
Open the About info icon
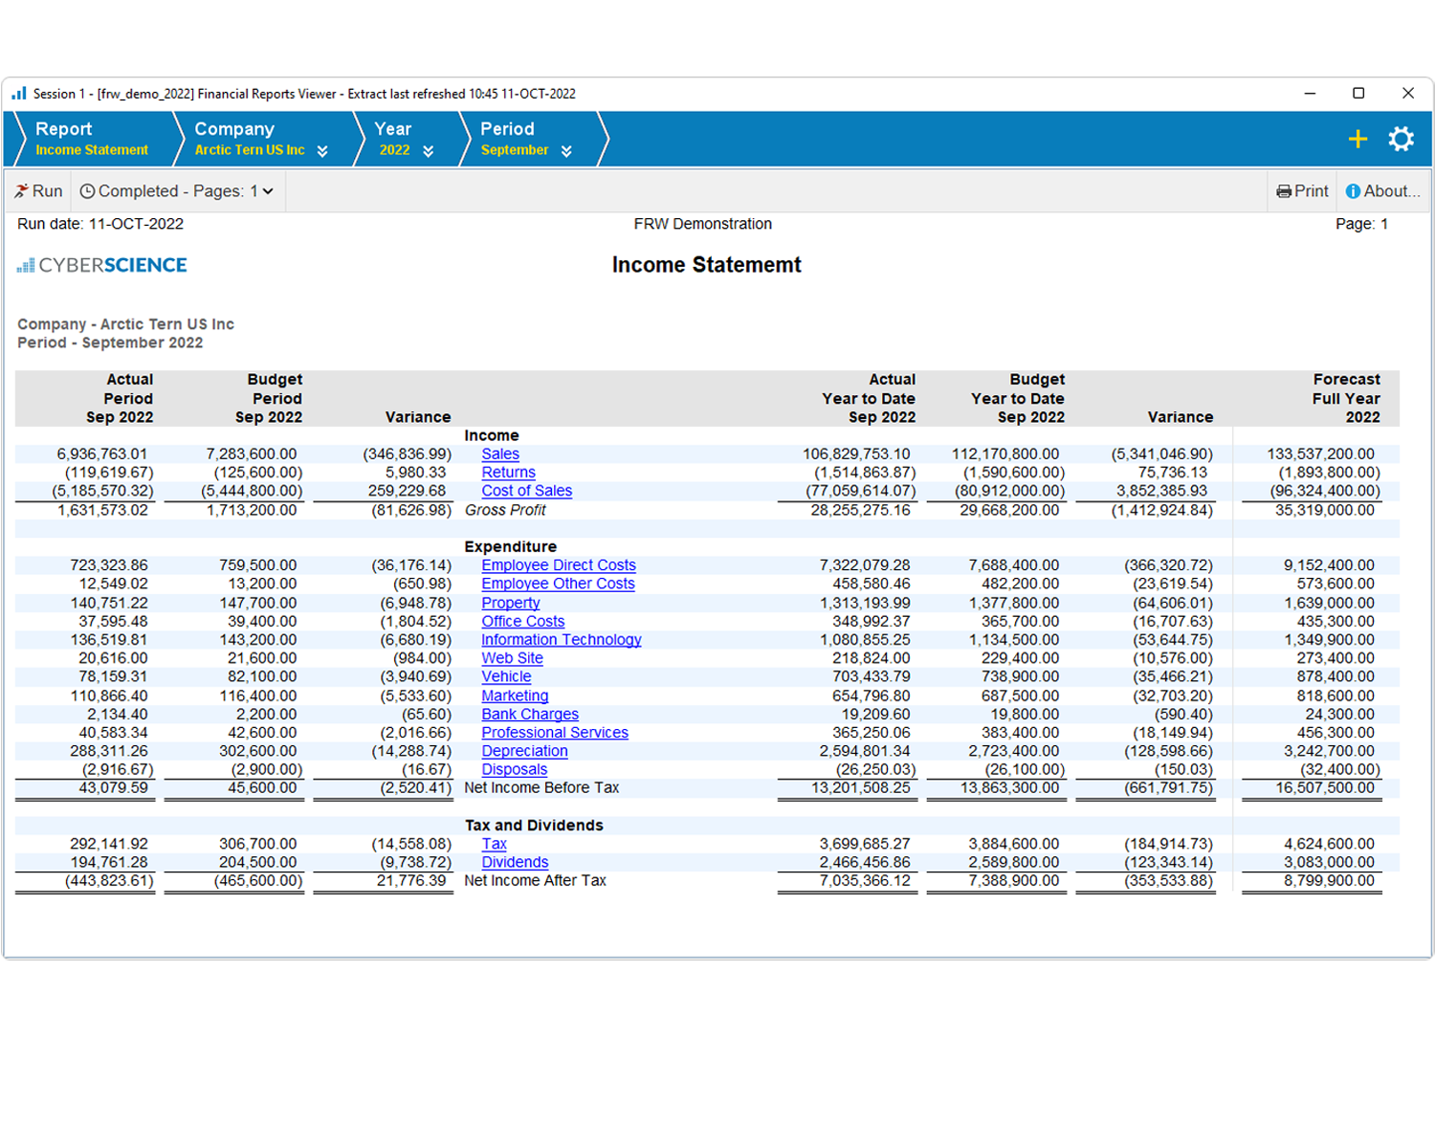[1353, 190]
